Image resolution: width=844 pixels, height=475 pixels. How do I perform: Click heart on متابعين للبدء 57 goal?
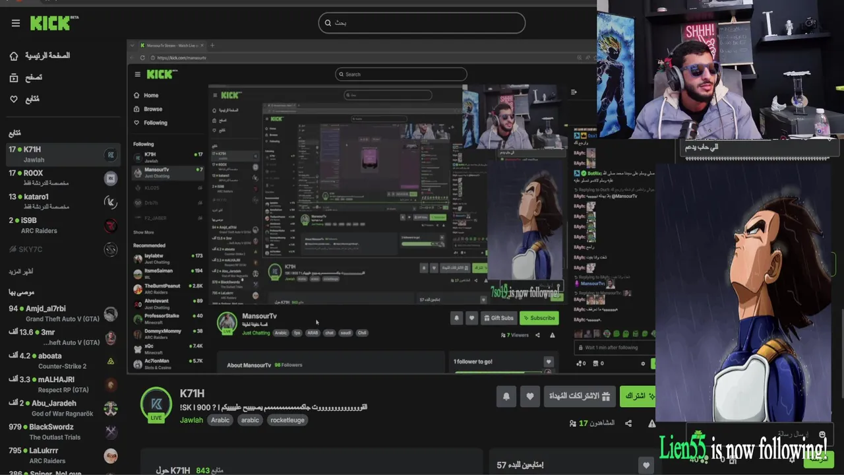646,465
